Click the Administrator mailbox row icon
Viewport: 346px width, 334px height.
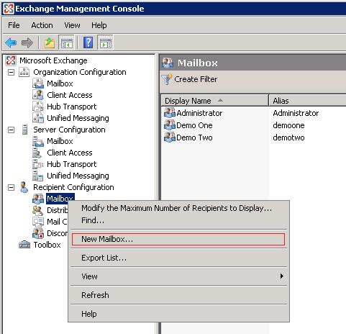click(x=170, y=113)
